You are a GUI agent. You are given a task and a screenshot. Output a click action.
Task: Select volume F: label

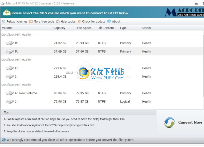coord(17,51)
